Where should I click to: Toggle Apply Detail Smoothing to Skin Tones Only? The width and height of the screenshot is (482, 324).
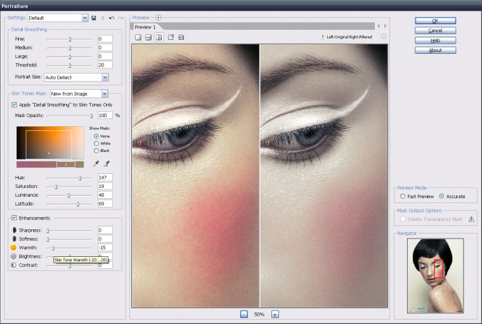point(14,105)
